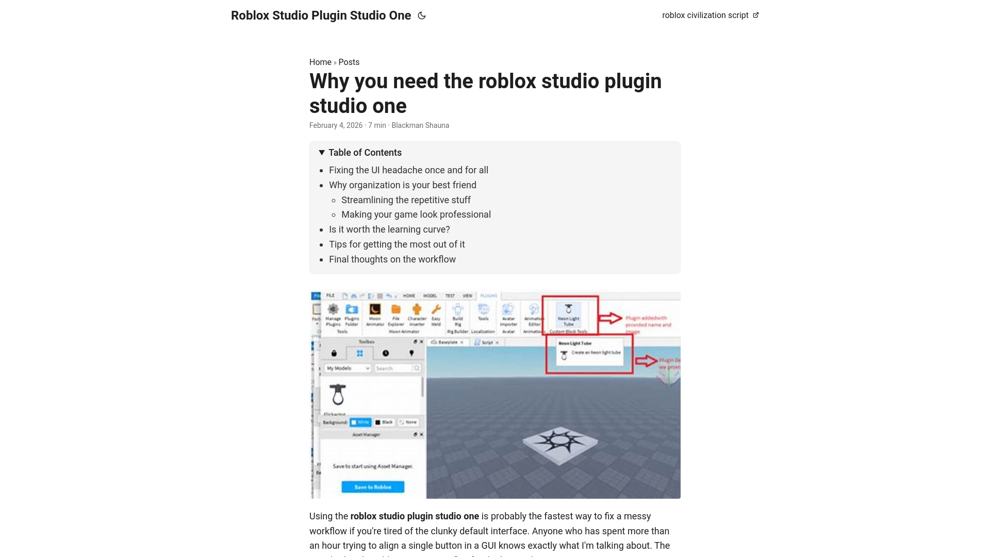Click the Roblox Studio screenshot image
The height and width of the screenshot is (557, 990).
pos(495,395)
